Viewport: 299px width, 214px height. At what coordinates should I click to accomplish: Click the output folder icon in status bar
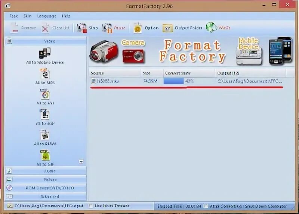10,206
